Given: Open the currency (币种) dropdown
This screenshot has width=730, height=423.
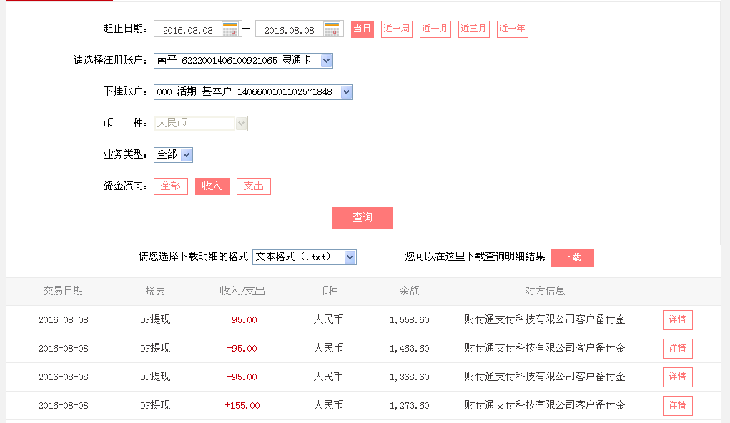Looking at the screenshot, I should [x=240, y=123].
